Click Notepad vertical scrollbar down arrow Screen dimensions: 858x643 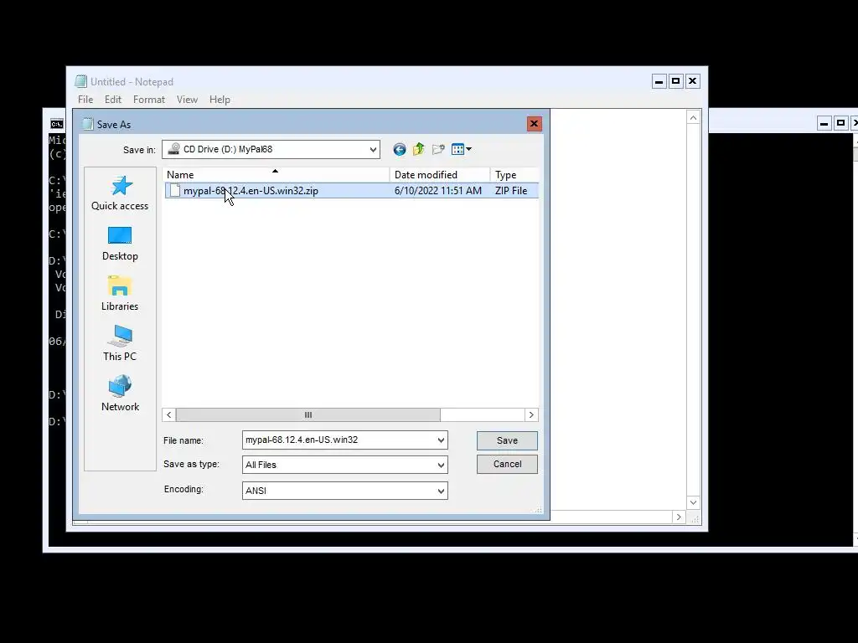click(x=693, y=502)
